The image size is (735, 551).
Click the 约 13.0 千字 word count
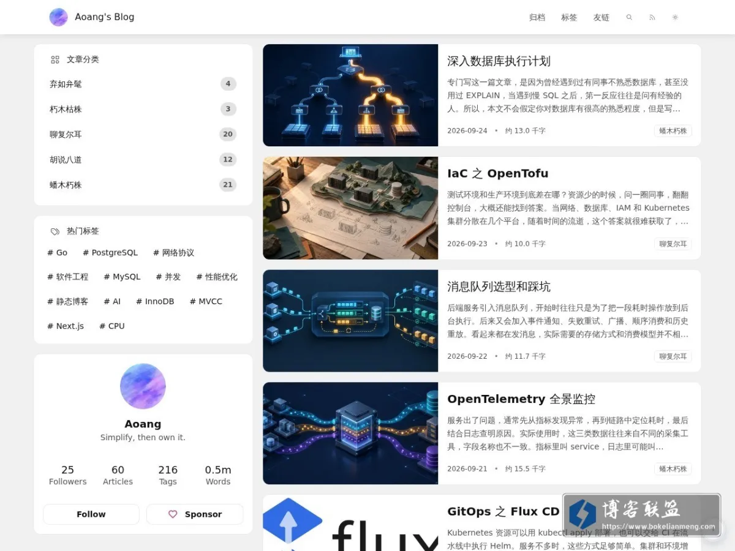(x=526, y=131)
